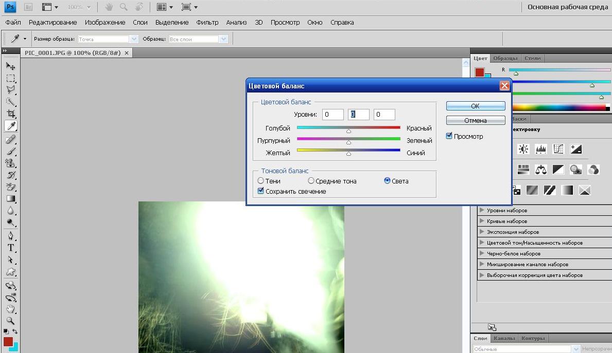Select the Horizontal Type tool
This screenshot has height=353, width=612.
pyautogui.click(x=10, y=248)
